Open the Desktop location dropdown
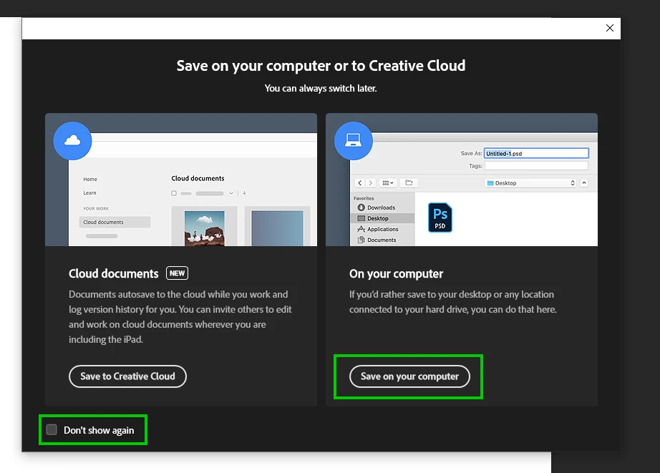Image resolution: width=660 pixels, height=473 pixels. pos(530,183)
